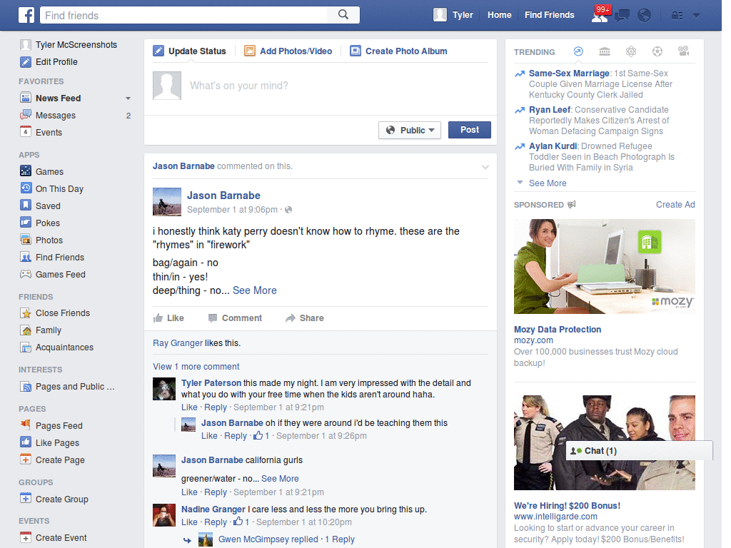731x548 pixels.
Task: Click the On This Day clock icon
Action: [x=26, y=188]
